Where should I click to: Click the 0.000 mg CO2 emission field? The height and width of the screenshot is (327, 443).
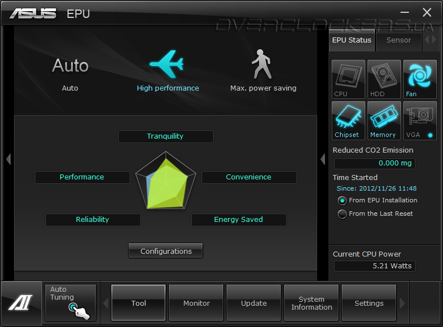[x=375, y=163]
